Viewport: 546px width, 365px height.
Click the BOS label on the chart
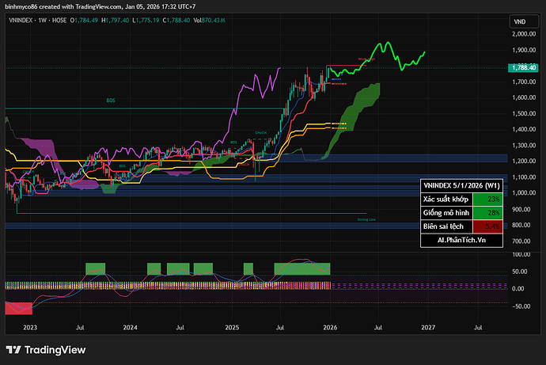[x=111, y=101]
